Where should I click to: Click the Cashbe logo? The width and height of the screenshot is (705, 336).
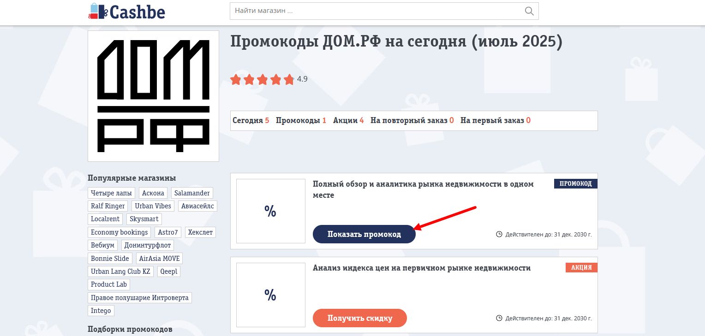click(126, 12)
